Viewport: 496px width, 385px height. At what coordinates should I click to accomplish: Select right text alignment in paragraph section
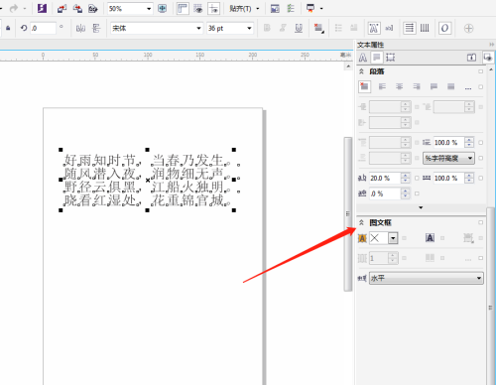click(417, 86)
